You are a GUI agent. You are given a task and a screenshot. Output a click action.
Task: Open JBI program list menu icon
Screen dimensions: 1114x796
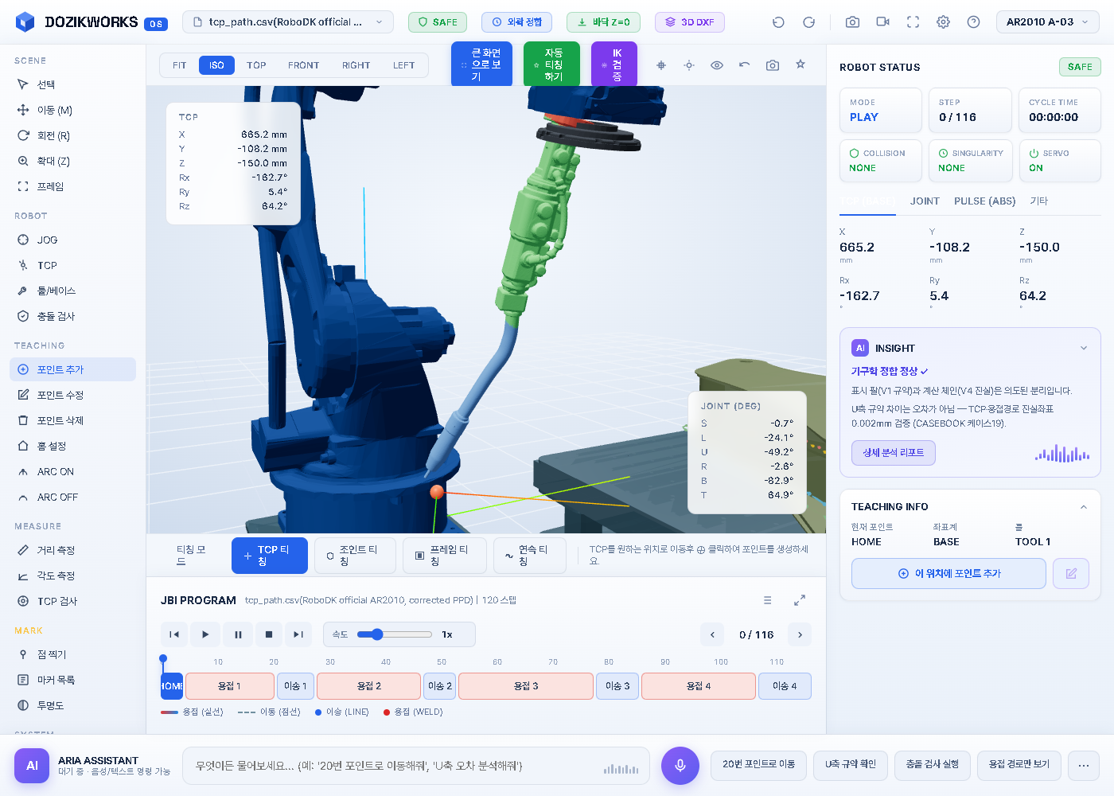click(x=767, y=600)
